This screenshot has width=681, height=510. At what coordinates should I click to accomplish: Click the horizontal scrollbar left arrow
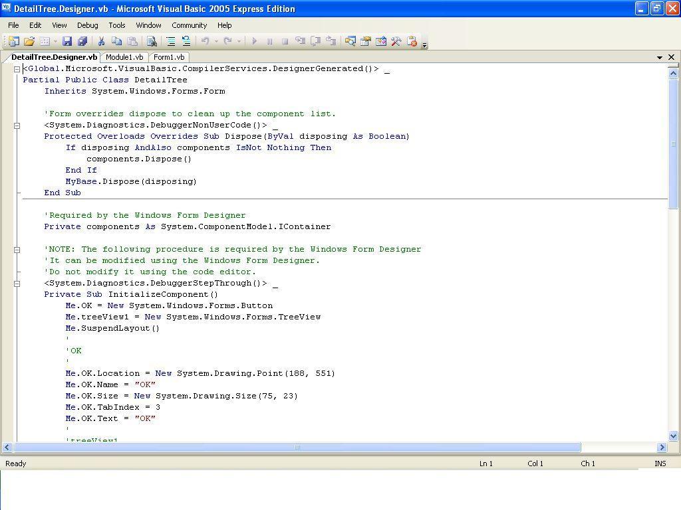point(7,447)
